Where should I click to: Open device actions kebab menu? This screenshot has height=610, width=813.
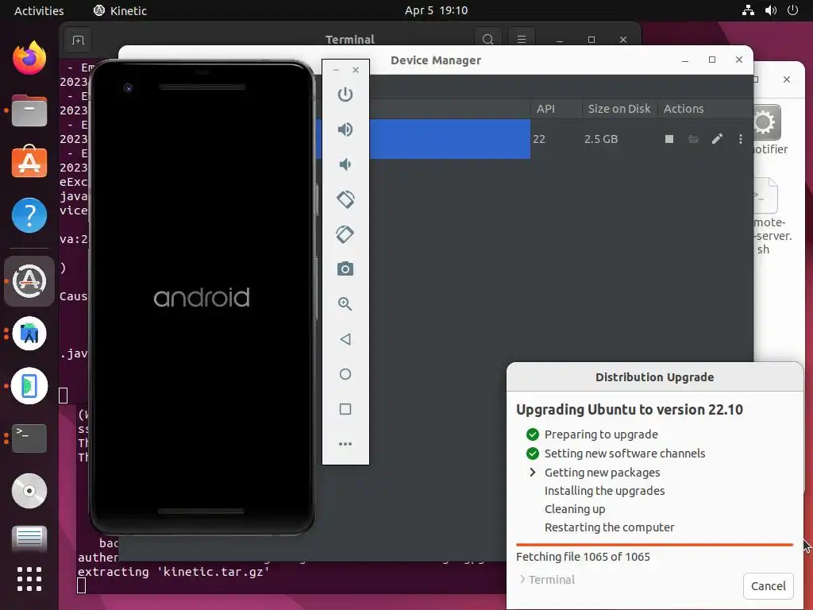click(741, 139)
